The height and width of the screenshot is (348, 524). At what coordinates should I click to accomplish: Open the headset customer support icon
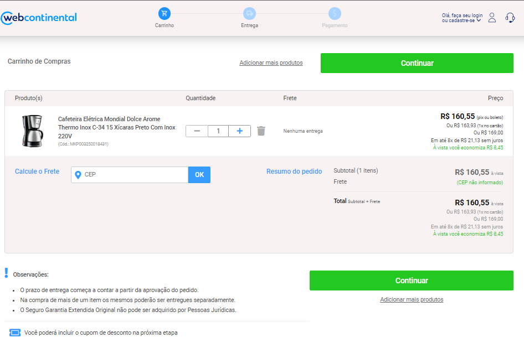510,18
